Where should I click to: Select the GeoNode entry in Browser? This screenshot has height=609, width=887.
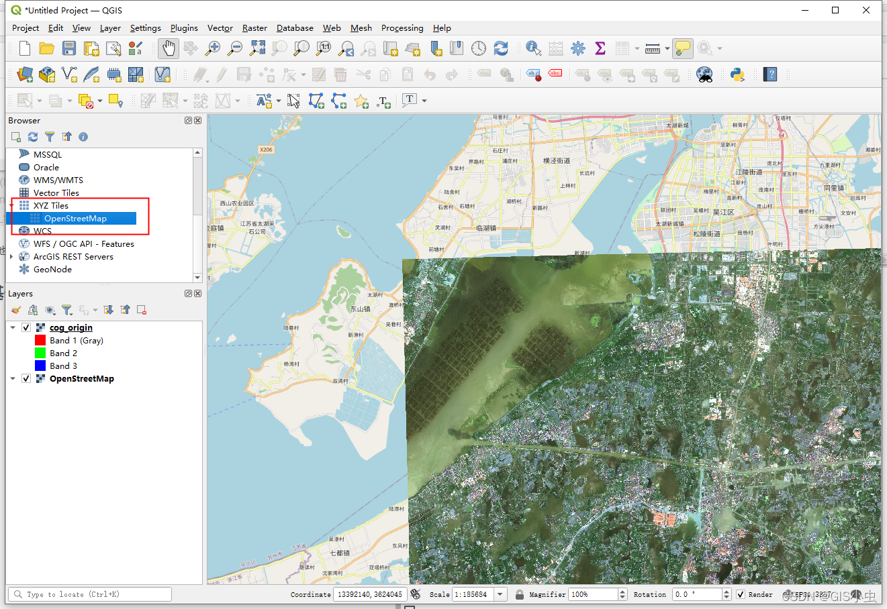52,270
